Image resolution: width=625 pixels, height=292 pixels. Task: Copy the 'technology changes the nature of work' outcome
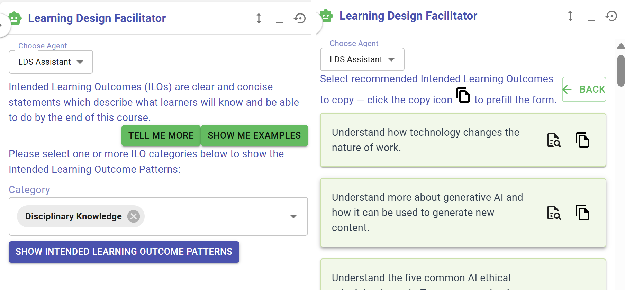[582, 140]
